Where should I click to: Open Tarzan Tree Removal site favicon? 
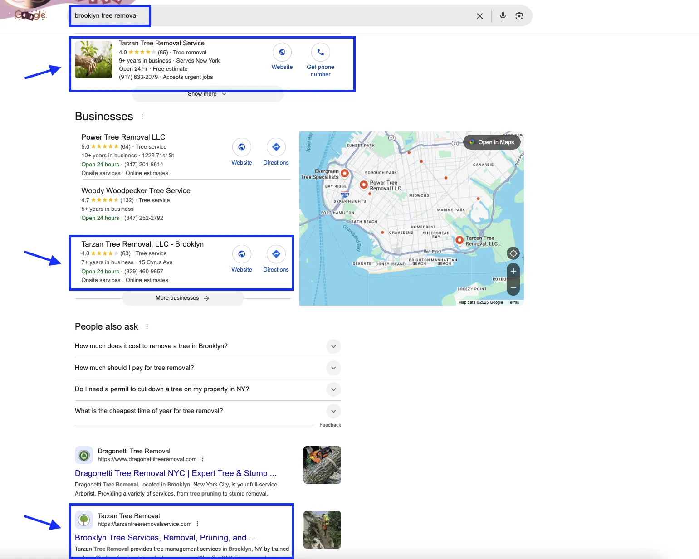pos(84,520)
